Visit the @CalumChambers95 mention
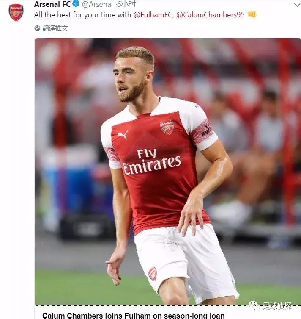Image resolution: width=301 pixels, height=319 pixels. (210, 15)
